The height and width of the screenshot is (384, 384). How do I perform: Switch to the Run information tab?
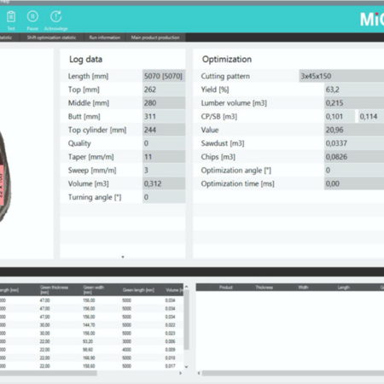coord(105,38)
